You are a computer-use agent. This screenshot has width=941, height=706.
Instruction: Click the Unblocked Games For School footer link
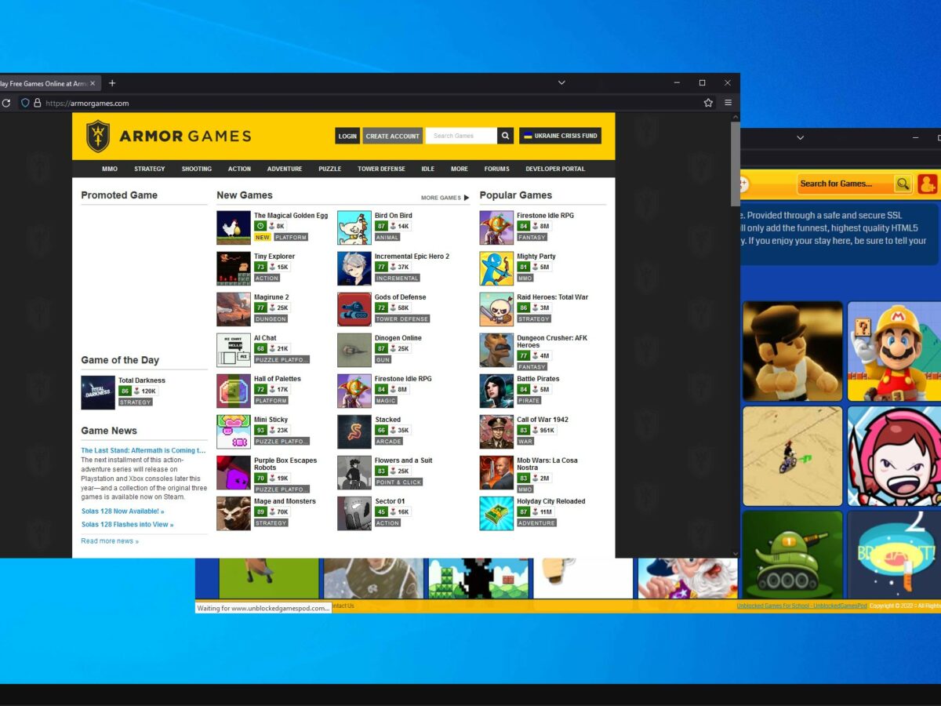(802, 606)
